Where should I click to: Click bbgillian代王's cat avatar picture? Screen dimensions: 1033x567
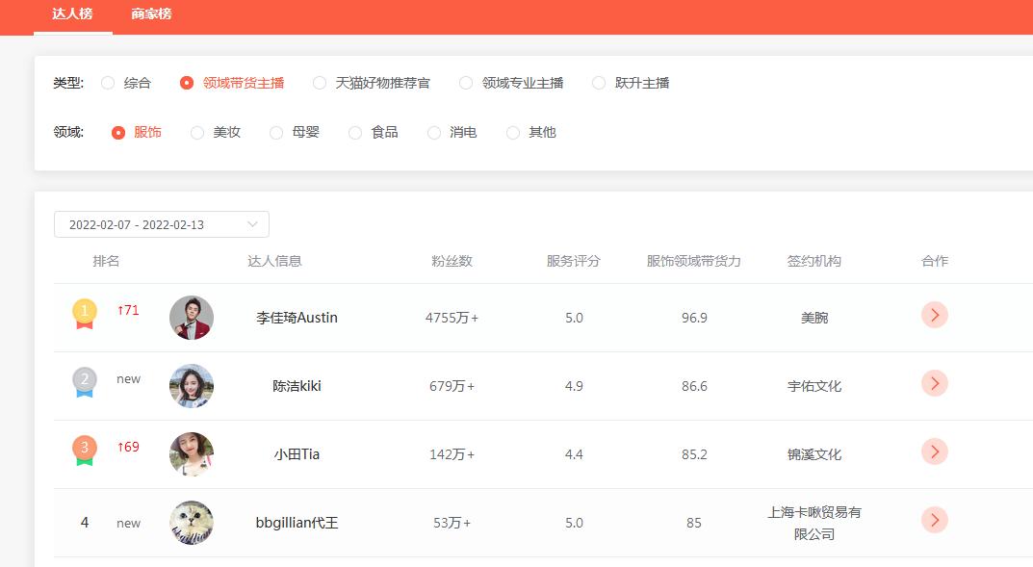[191, 520]
